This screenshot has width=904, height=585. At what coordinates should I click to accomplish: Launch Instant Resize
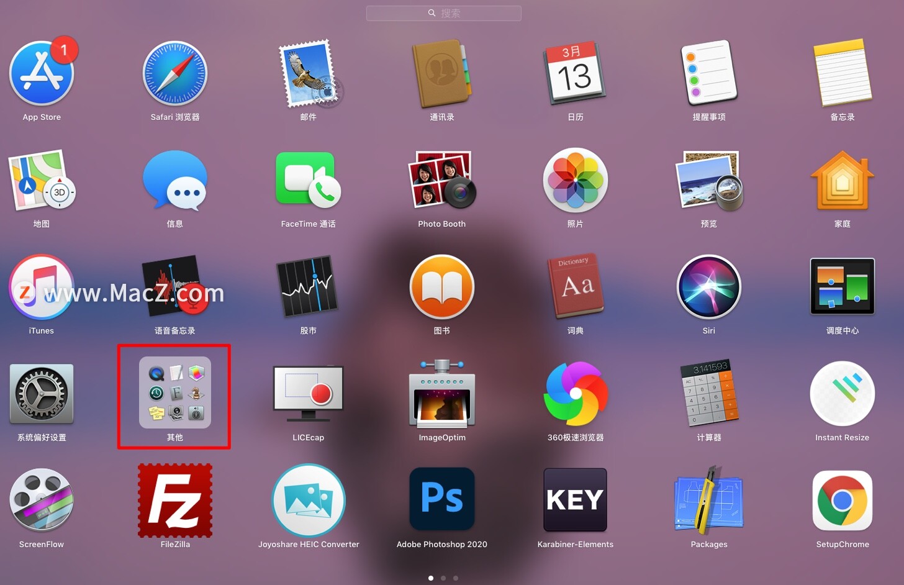click(x=843, y=394)
